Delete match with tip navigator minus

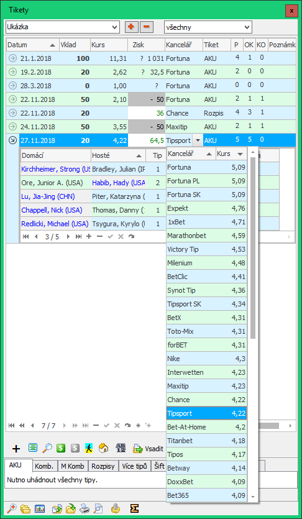[x=99, y=236]
